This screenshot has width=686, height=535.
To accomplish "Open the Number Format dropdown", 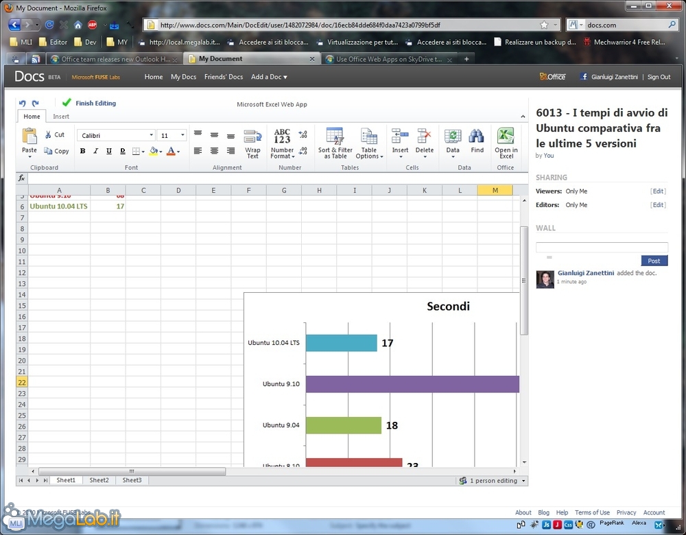I will [282, 144].
